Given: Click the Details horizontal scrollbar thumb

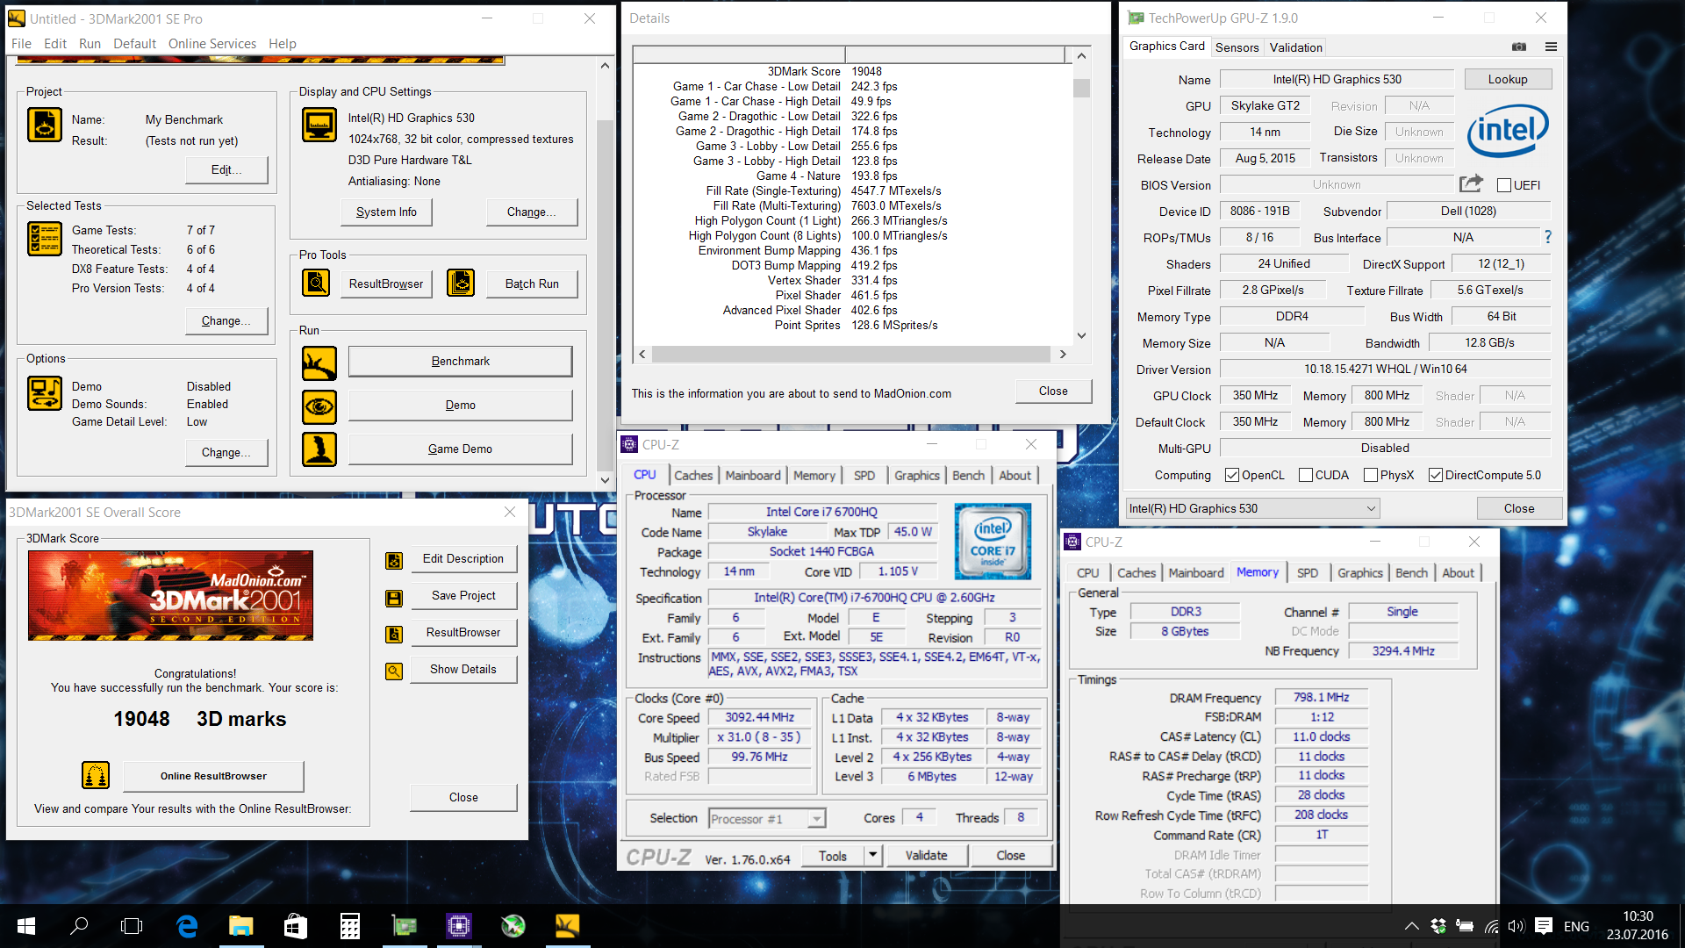Looking at the screenshot, I should (x=851, y=354).
